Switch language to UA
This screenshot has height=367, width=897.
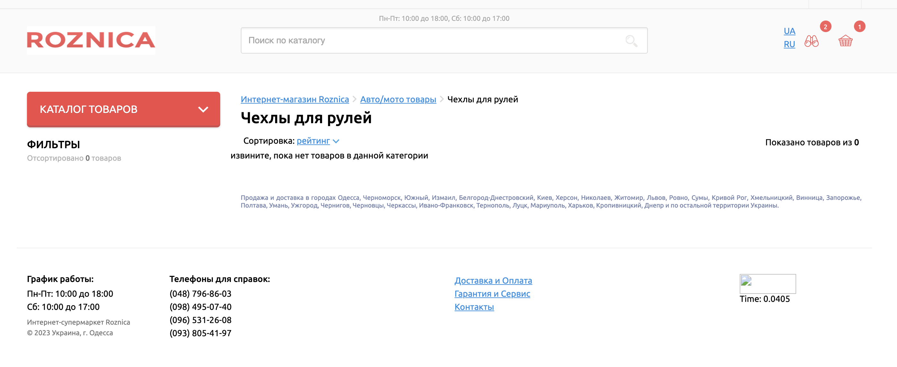[789, 31]
